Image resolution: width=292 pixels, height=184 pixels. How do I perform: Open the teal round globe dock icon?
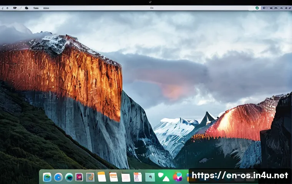[x=69, y=177]
